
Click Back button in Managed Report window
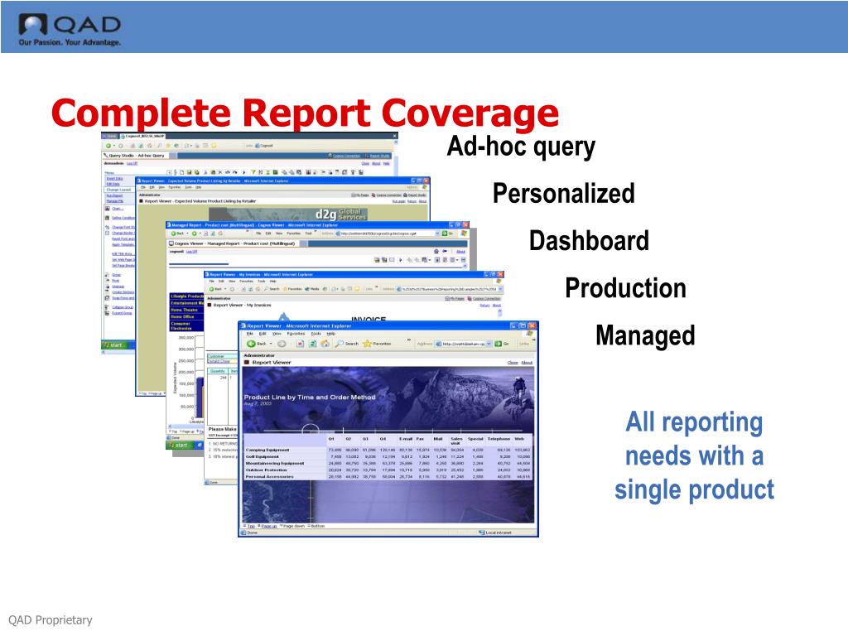tap(178, 234)
